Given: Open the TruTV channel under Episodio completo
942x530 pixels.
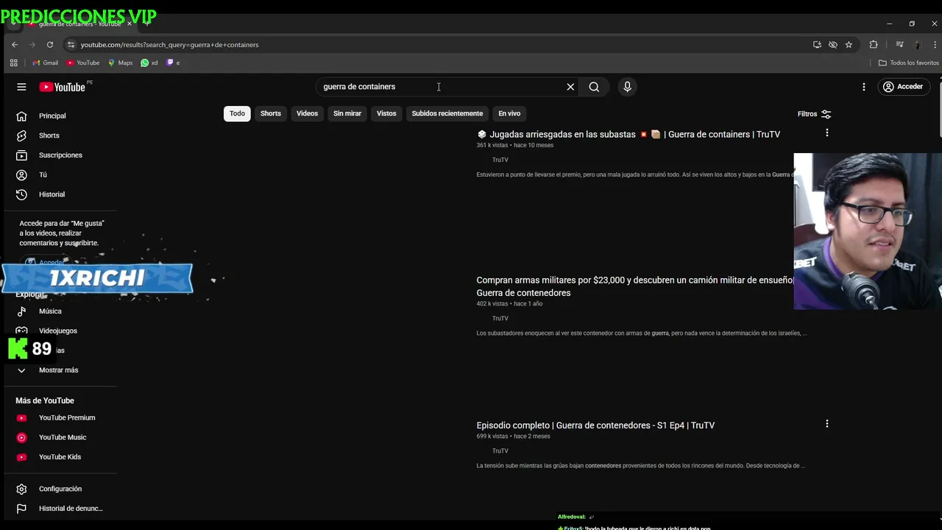Looking at the screenshot, I should [x=500, y=451].
